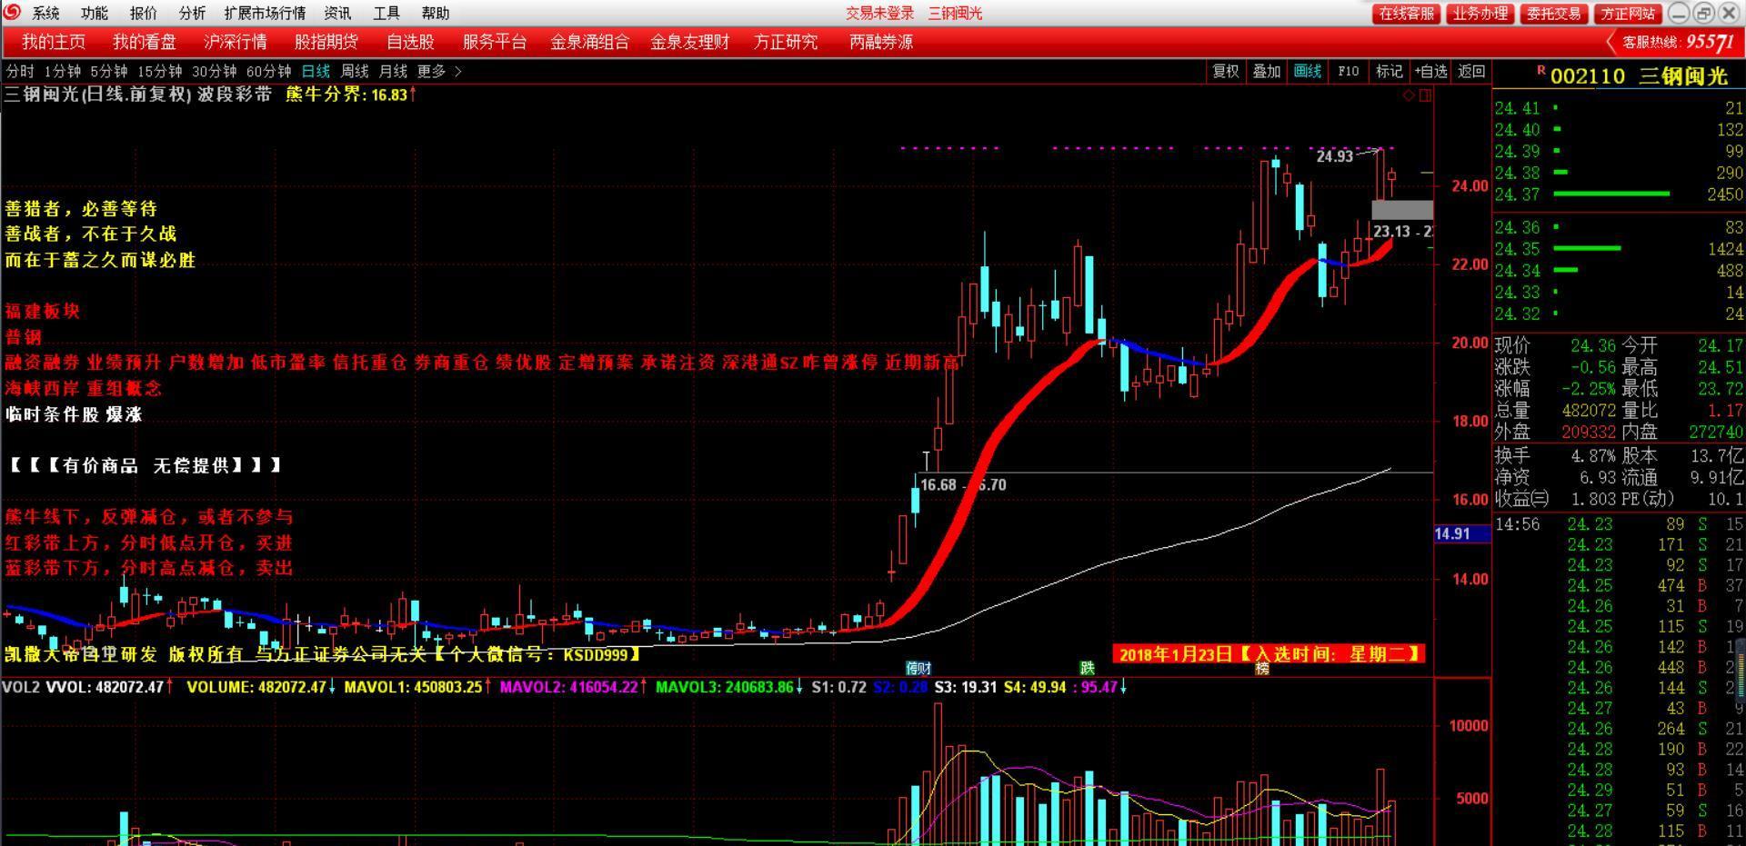Click the 返回 back button
The height and width of the screenshot is (846, 1746).
click(1471, 71)
